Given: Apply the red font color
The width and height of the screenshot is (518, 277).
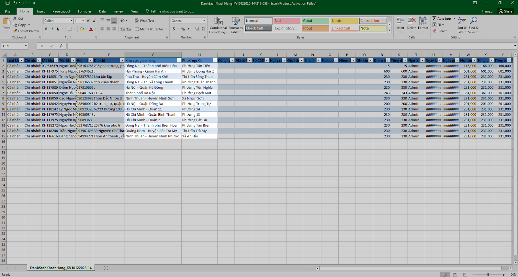Looking at the screenshot, I should [91, 29].
